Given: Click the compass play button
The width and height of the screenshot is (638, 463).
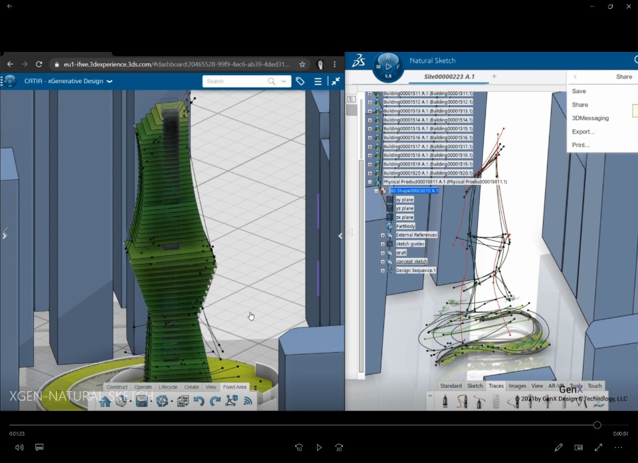Looking at the screenshot, I should click(388, 67).
